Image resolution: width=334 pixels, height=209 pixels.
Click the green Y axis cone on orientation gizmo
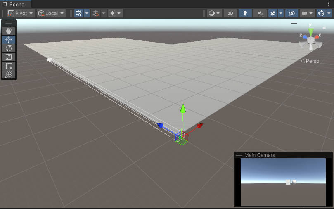pos(311,31)
